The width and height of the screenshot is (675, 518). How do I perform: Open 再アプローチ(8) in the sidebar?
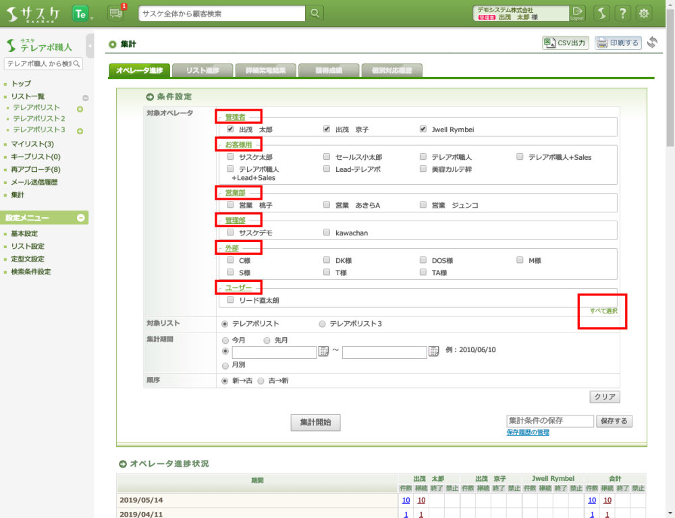click(x=36, y=169)
